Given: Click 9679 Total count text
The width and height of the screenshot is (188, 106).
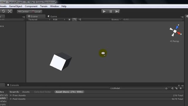Looking at the screenshot, I should [177, 99].
